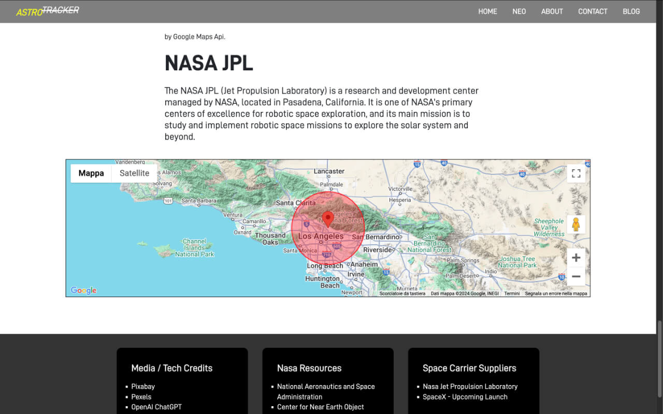The height and width of the screenshot is (414, 663).
Task: Click the AstroTracker site logo
Action: click(x=47, y=11)
